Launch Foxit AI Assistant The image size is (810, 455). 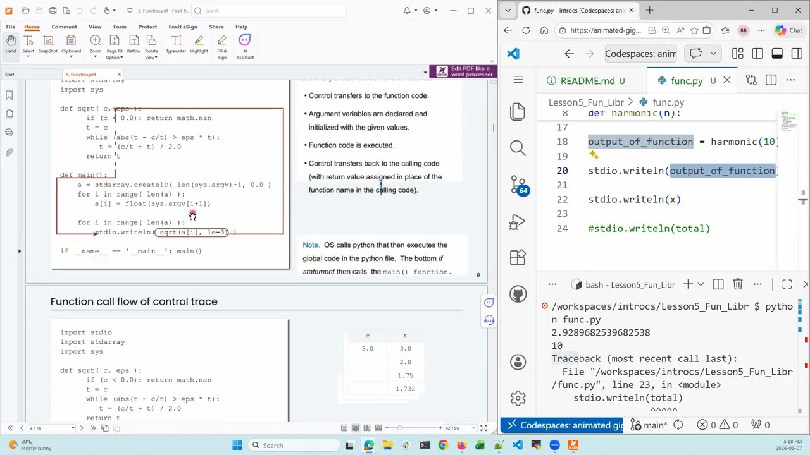point(245,47)
